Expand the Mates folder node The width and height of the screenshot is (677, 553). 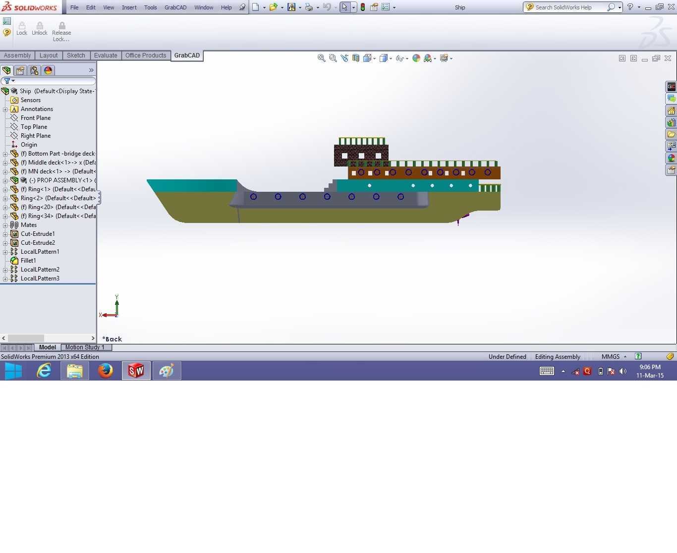pyautogui.click(x=5, y=225)
